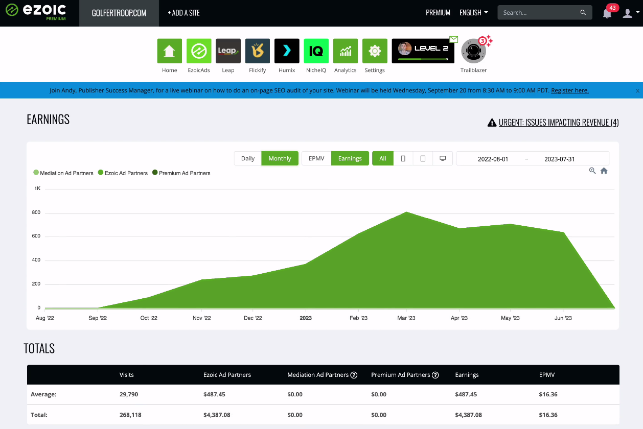The width and height of the screenshot is (643, 429).
Task: Select the All devices filter
Action: click(x=383, y=158)
